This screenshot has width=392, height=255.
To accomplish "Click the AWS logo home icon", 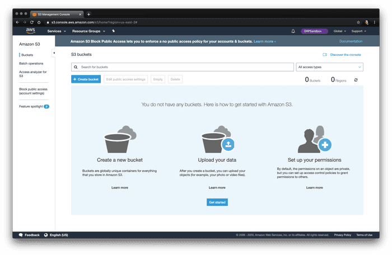I will [31, 31].
